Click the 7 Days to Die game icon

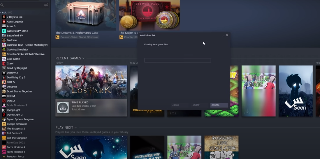(4, 17)
